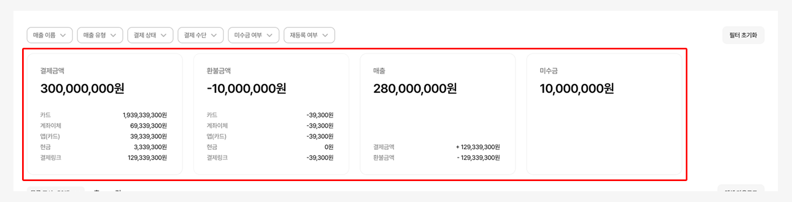The width and height of the screenshot is (792, 202).
Task: Click the chevron on 매출 이름 filter
Action: pos(63,35)
